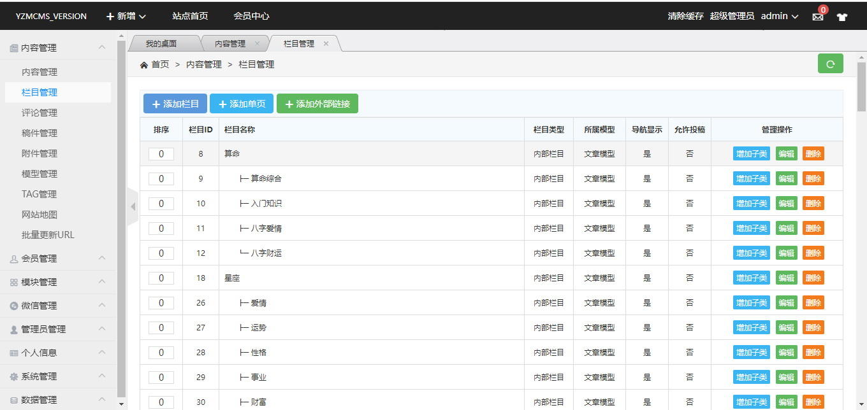Open 稿件管理 in the sidebar

pos(40,133)
